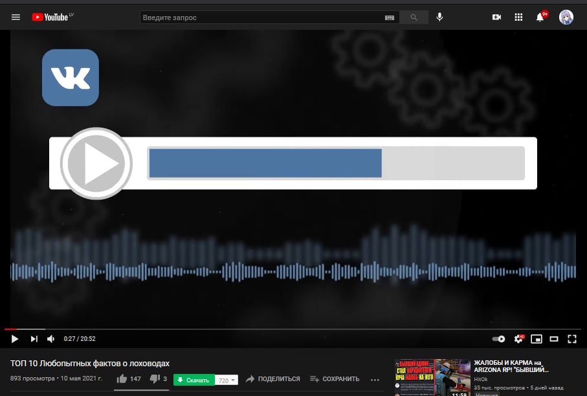Screen dimensions: 587x396
Task: Open more actions three-dot menu
Action: click(375, 380)
